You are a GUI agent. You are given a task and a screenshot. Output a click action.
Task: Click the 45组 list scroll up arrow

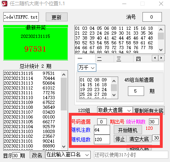(114, 81)
